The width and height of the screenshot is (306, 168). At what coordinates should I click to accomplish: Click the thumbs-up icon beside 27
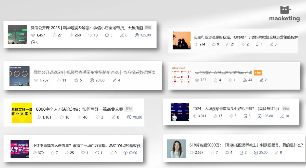(x=55, y=35)
